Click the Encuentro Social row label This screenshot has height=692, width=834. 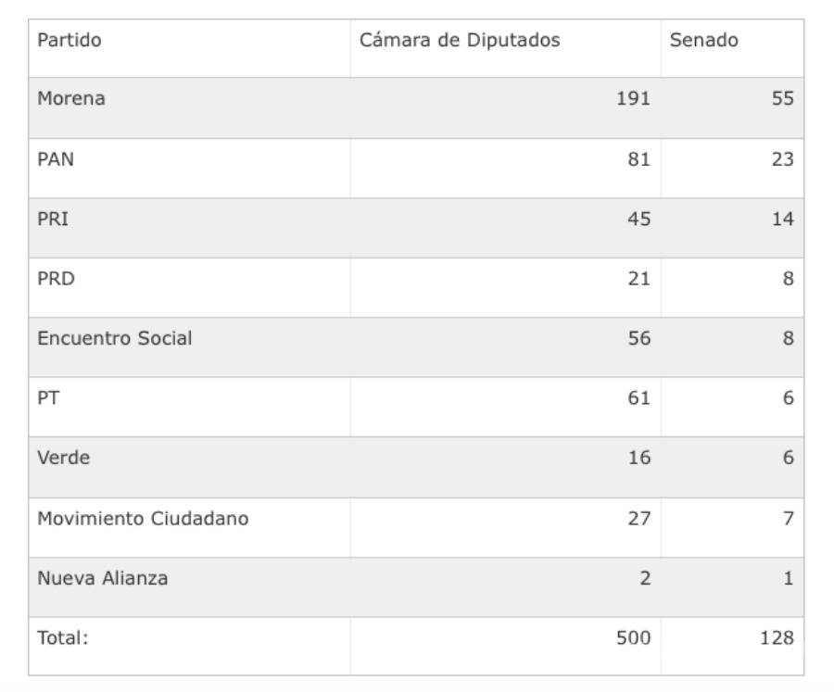[115, 338]
